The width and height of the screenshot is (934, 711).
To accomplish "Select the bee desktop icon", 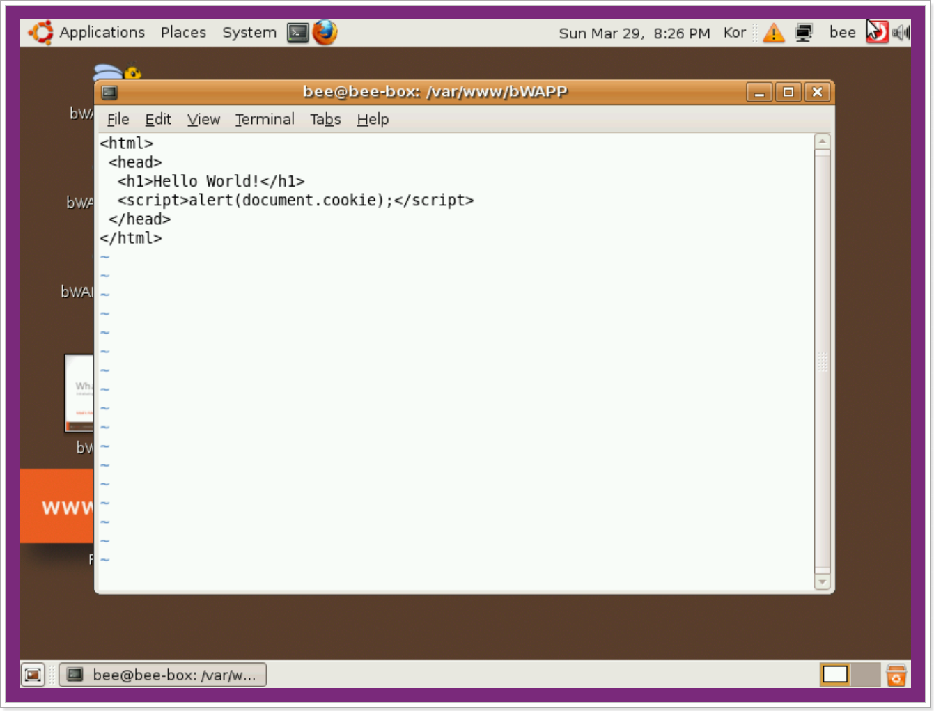I will point(117,72).
